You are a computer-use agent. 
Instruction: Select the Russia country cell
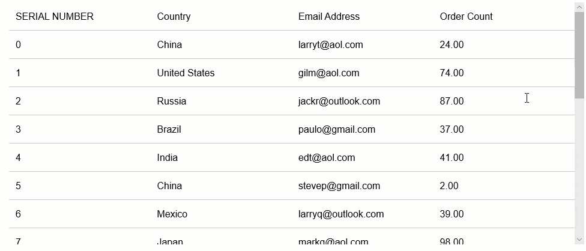[171, 101]
